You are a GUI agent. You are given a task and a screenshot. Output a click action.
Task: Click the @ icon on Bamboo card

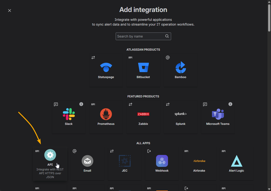tap(168, 57)
